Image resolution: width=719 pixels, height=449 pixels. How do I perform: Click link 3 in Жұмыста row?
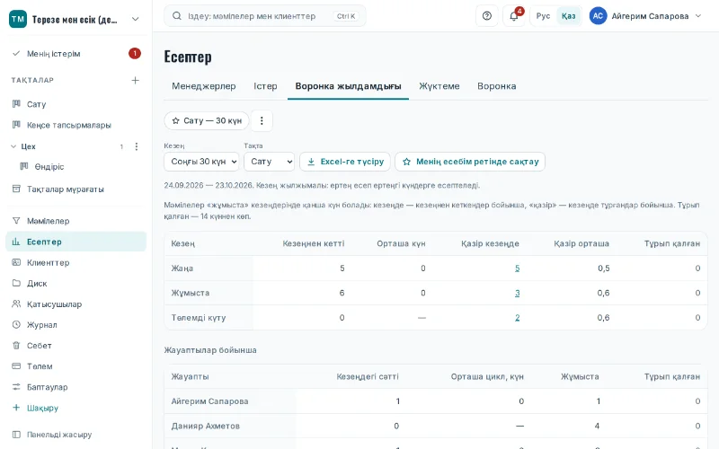pos(518,294)
